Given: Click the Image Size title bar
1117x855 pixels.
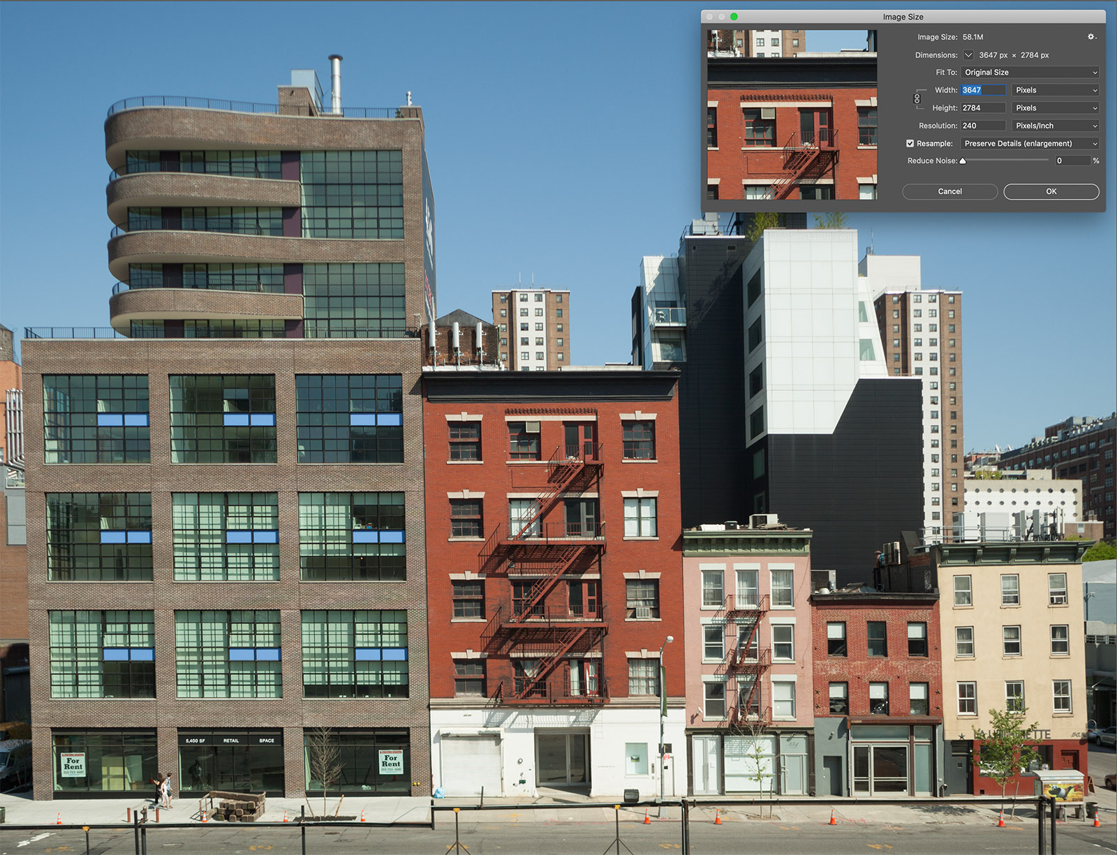Looking at the screenshot, I should pyautogui.click(x=903, y=17).
